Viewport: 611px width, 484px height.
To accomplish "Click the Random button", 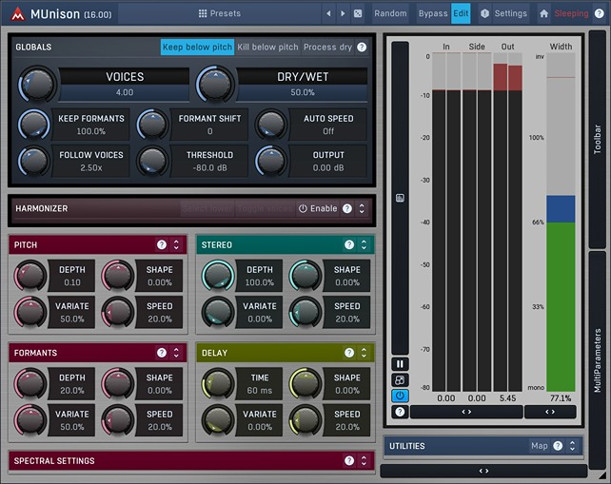I will click(x=390, y=13).
